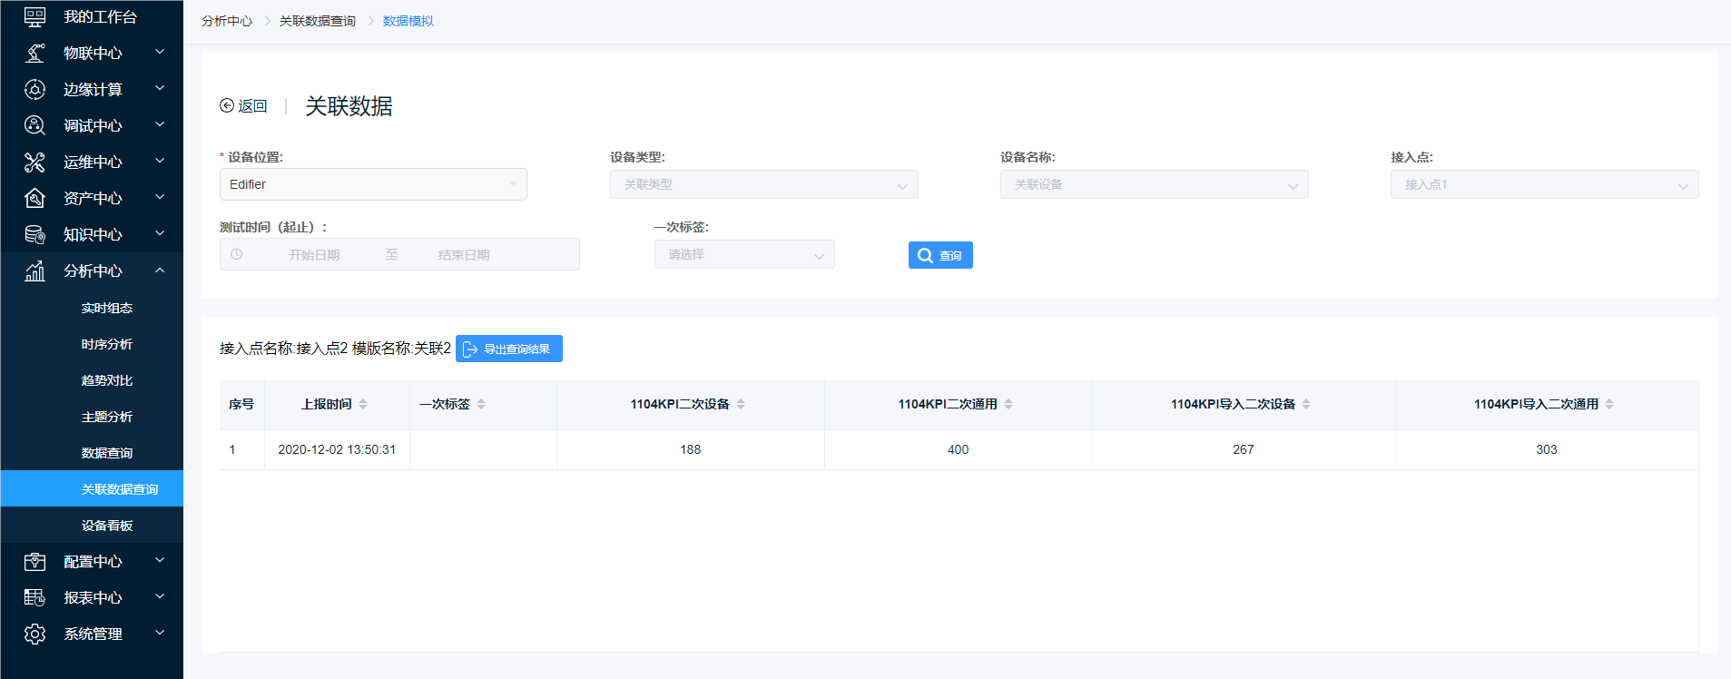The width and height of the screenshot is (1731, 679).
Task: Toggle sort on 1104KPI导入二次通用 column
Action: pos(1609,404)
